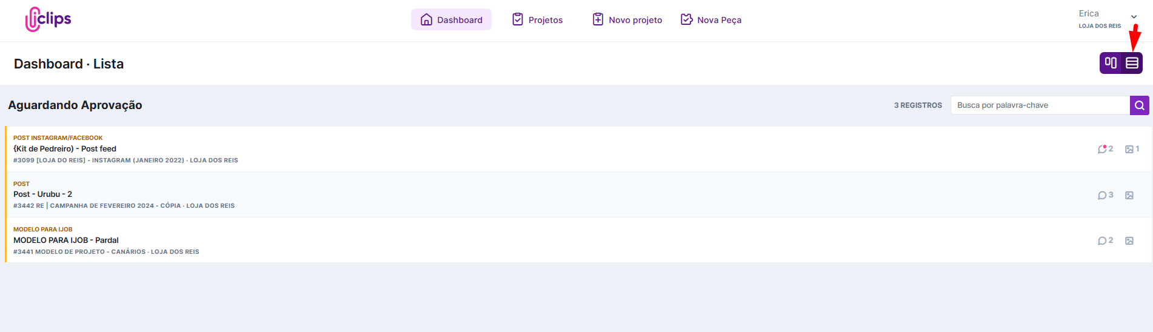This screenshot has height=332, width=1153.
Task: Click the search magnifier button
Action: coord(1139,105)
